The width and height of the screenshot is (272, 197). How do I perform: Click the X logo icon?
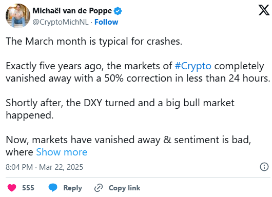click(x=264, y=10)
